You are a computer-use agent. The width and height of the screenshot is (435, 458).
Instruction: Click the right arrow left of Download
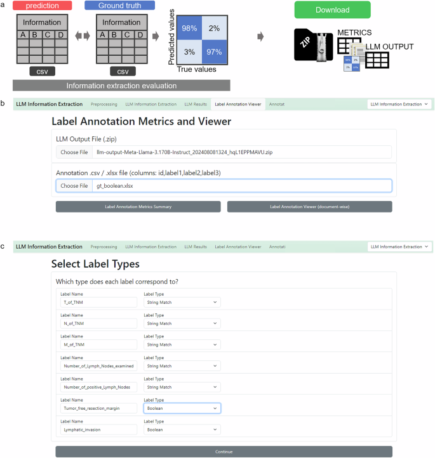[x=260, y=36]
